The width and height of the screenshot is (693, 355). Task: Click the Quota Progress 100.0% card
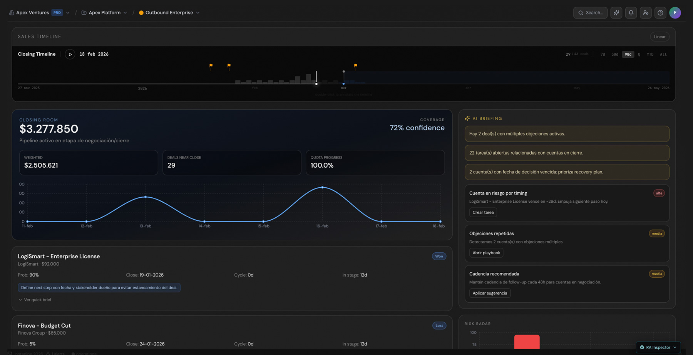(375, 163)
